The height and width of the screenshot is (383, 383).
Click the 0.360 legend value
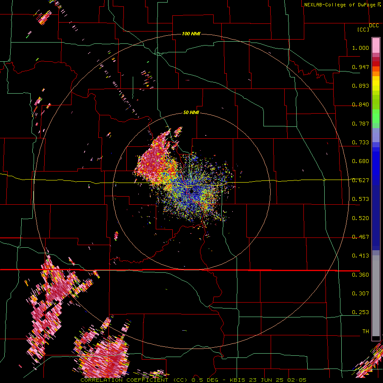[360, 275]
